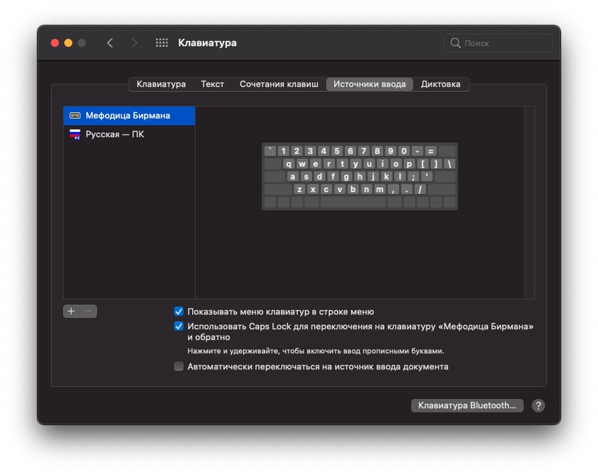
Task: Open the Диктовка tab
Action: coord(441,84)
